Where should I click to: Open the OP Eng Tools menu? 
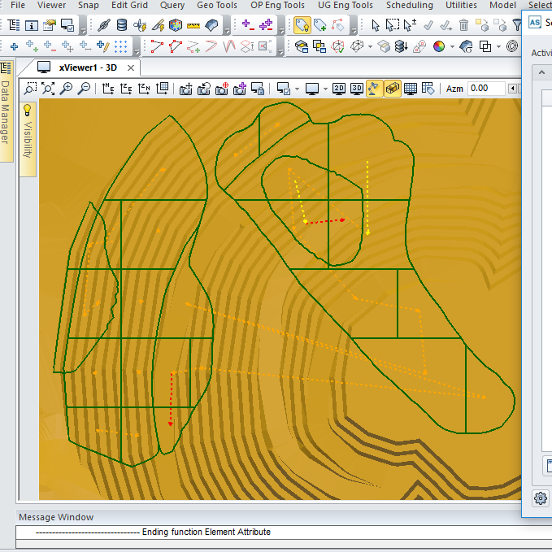(x=277, y=5)
